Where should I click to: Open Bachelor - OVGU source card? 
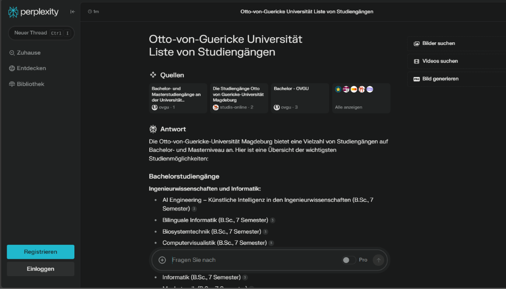point(300,98)
